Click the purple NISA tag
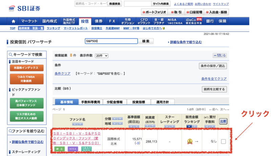Image resolution: width=271 pixels, height=156 pixels. point(73,149)
